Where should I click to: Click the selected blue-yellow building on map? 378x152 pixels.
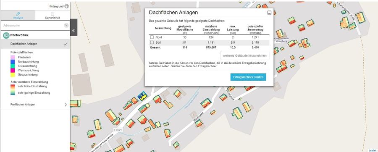142,96
